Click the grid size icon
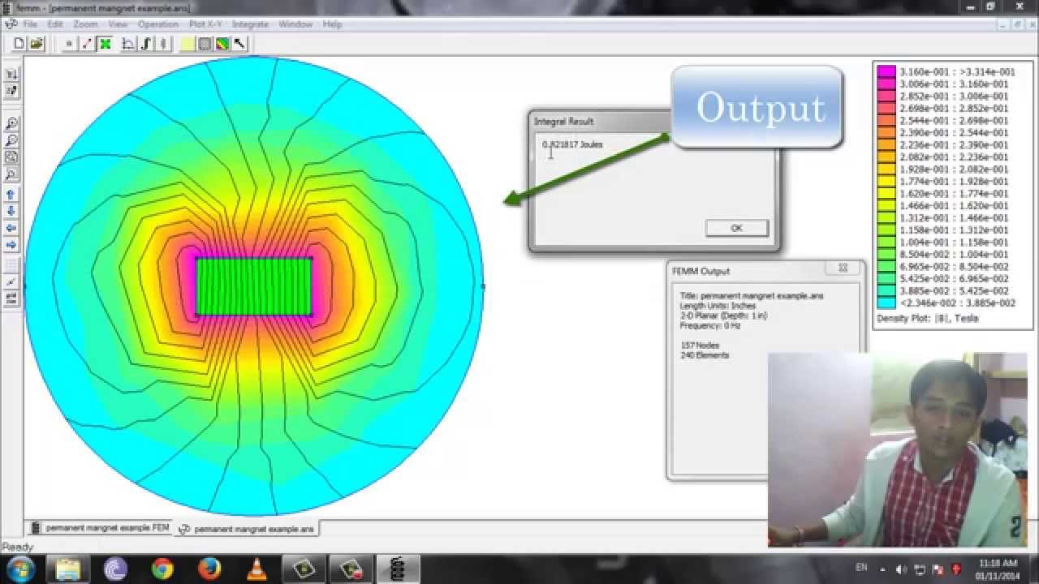Viewport: 1039px width, 584px height. pyautogui.click(x=12, y=298)
